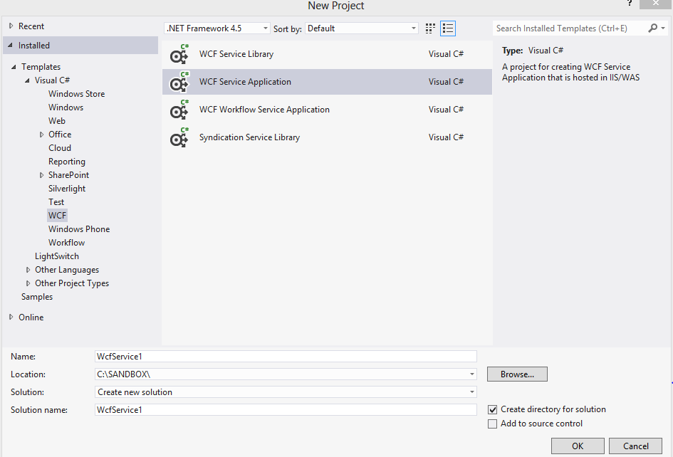Uncheck Create directory for solution
673x457 pixels.
tap(493, 410)
